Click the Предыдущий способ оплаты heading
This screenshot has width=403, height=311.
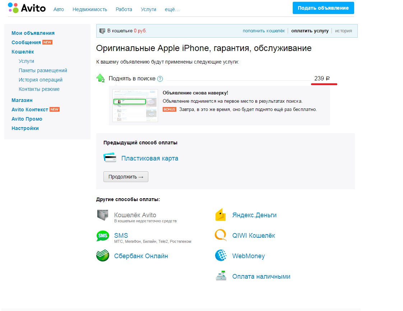coord(140,143)
